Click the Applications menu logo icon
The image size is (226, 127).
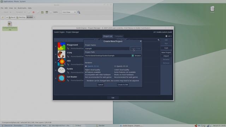2,1
